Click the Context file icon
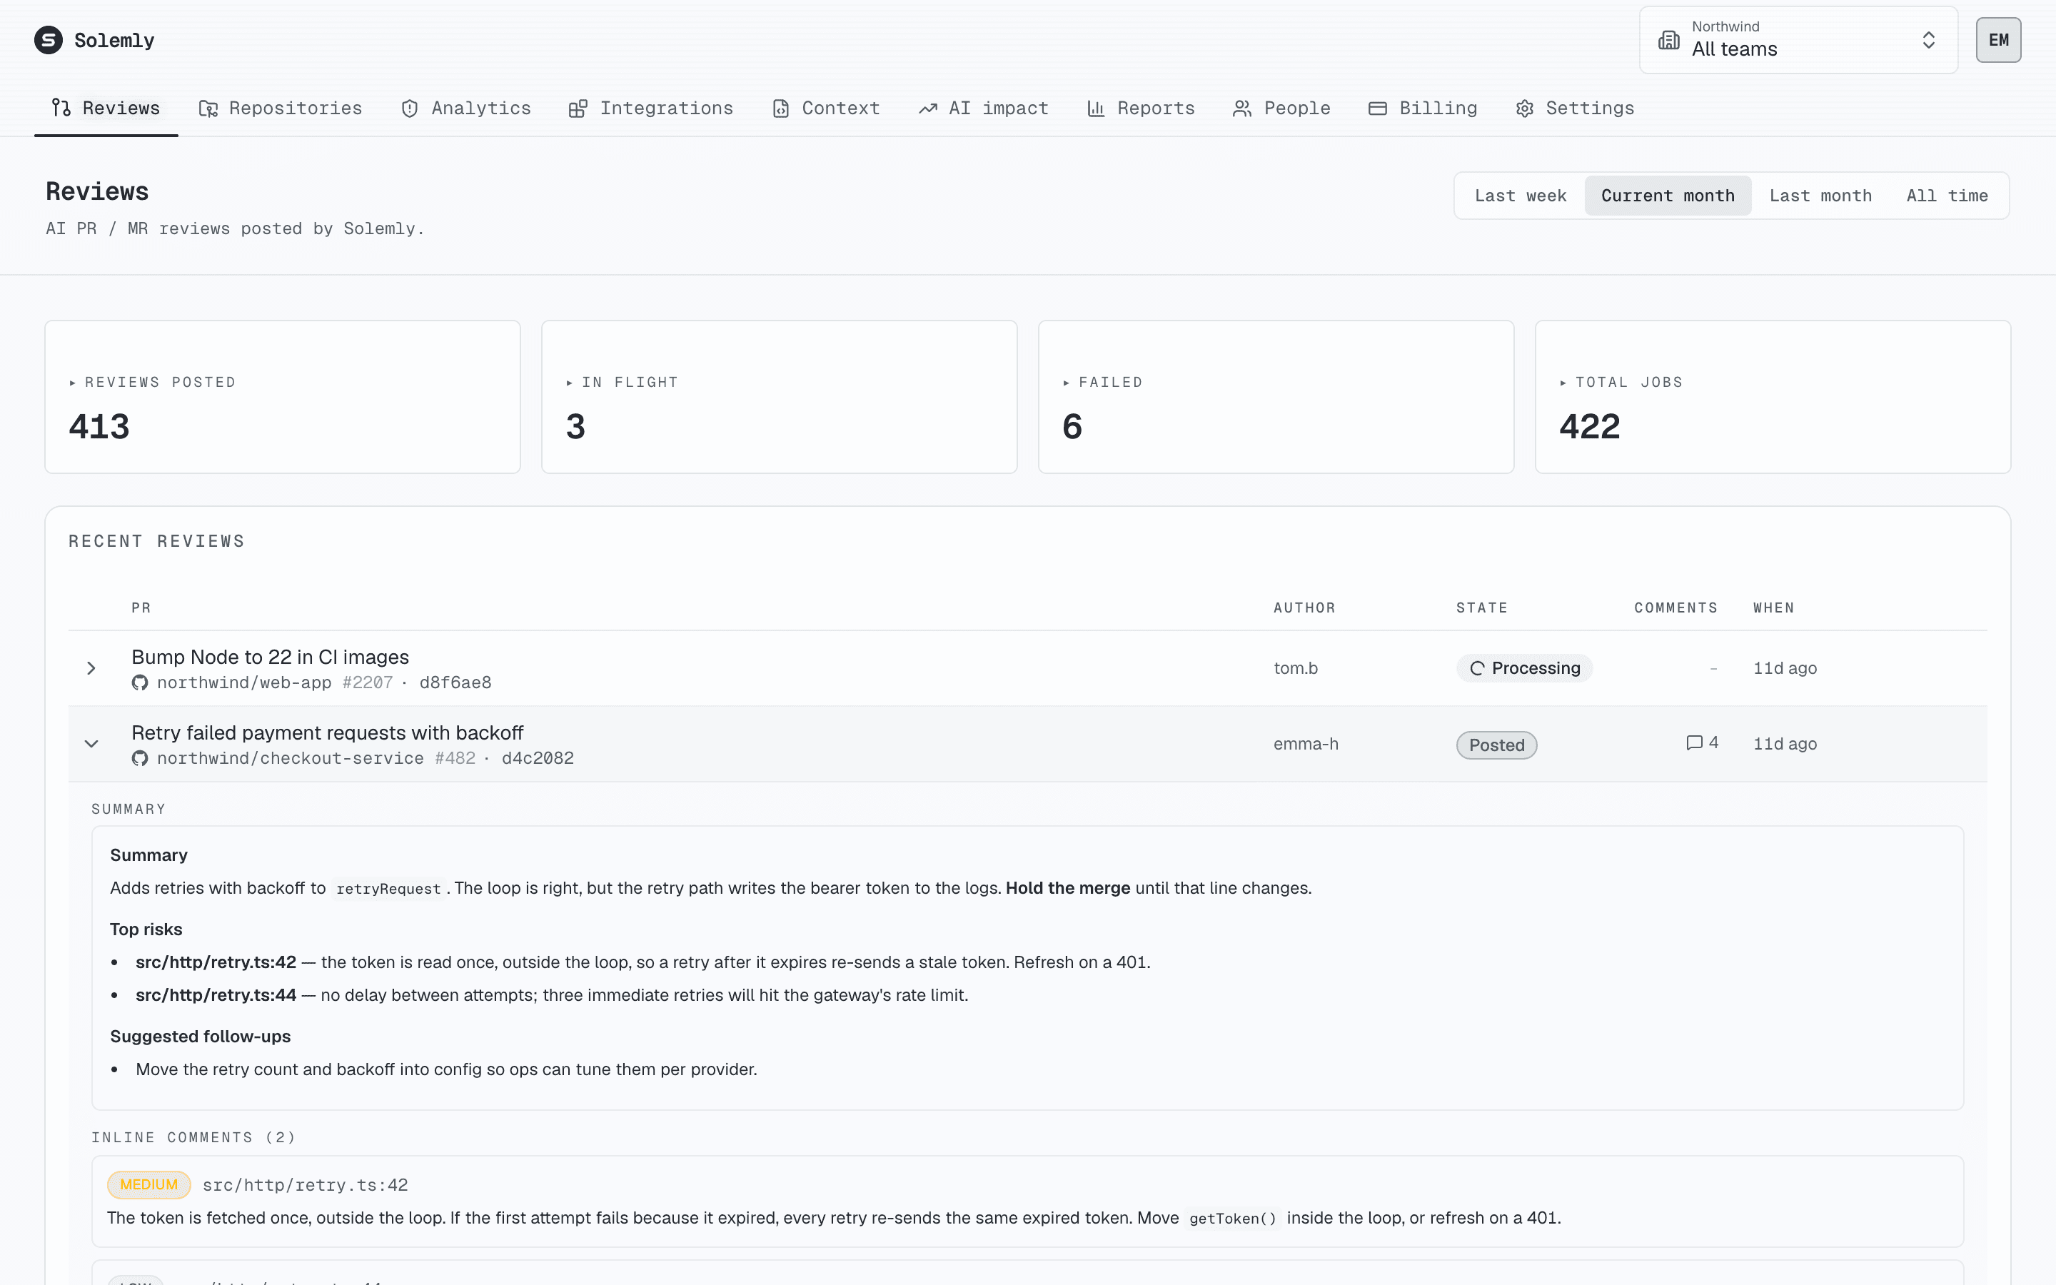The height and width of the screenshot is (1285, 2056). pyautogui.click(x=781, y=109)
